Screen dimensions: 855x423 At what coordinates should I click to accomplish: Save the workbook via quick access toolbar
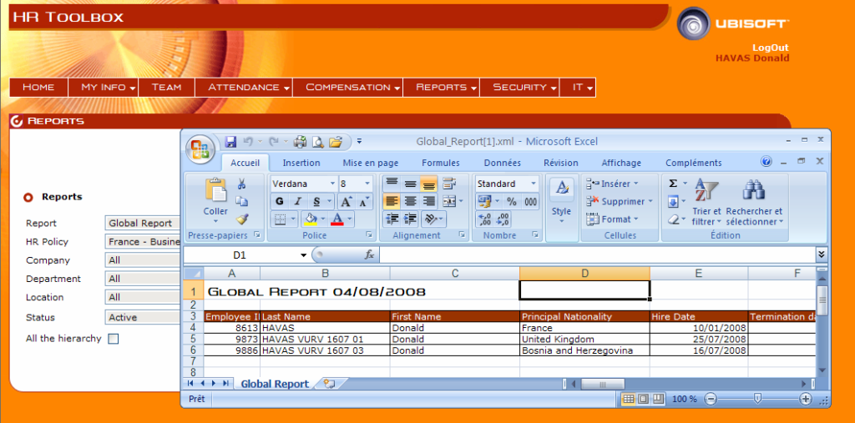[x=230, y=142]
